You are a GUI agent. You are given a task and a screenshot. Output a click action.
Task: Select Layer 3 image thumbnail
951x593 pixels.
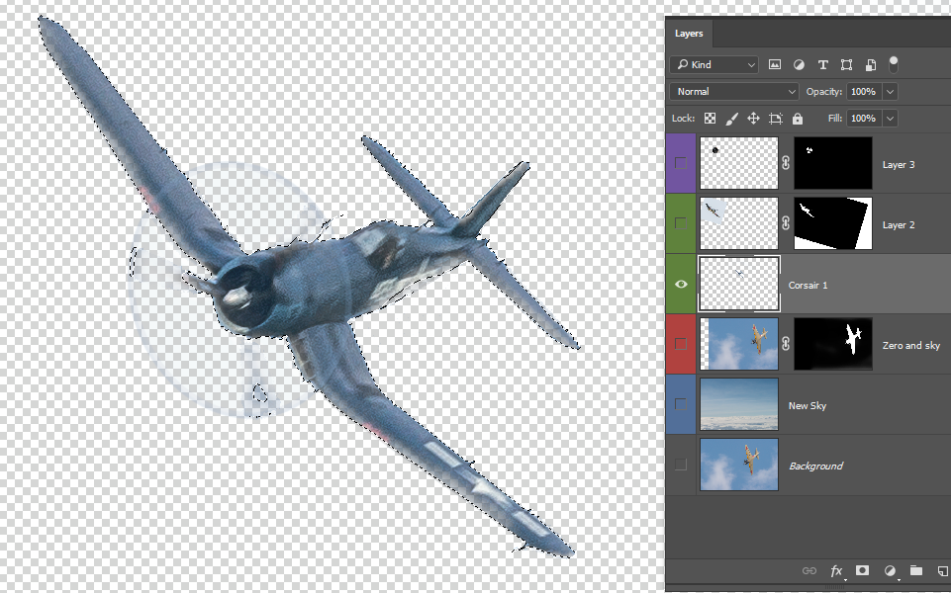(738, 163)
